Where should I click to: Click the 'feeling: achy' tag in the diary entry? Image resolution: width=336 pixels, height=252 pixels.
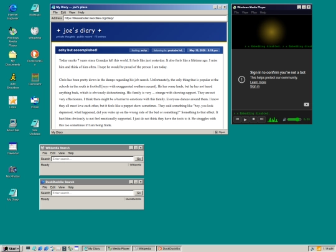pos(139,50)
